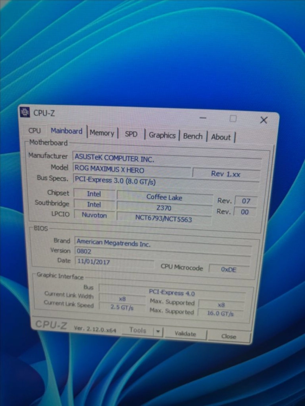Image resolution: width=305 pixels, height=406 pixels.
Task: Click the chipset Rev. 07 value
Action: [246, 201]
